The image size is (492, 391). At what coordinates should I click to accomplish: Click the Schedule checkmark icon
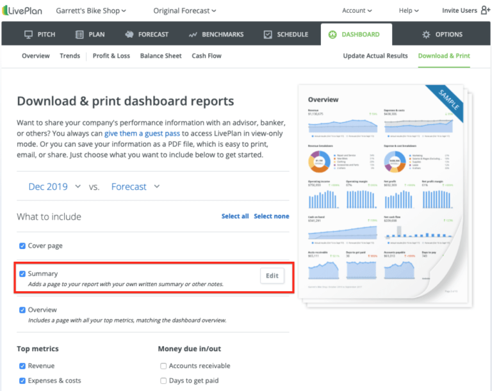pos(268,35)
